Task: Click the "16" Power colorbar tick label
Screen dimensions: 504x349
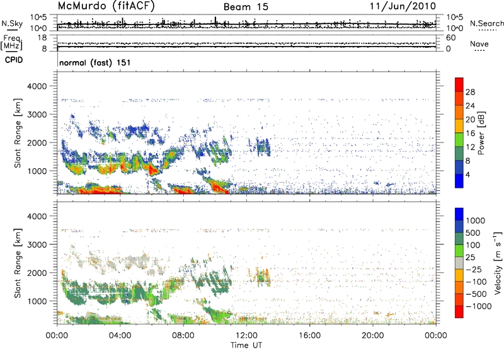Action: point(470,134)
